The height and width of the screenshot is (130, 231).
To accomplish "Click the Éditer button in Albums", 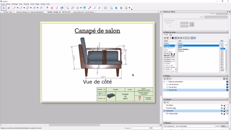I will coord(223,126).
